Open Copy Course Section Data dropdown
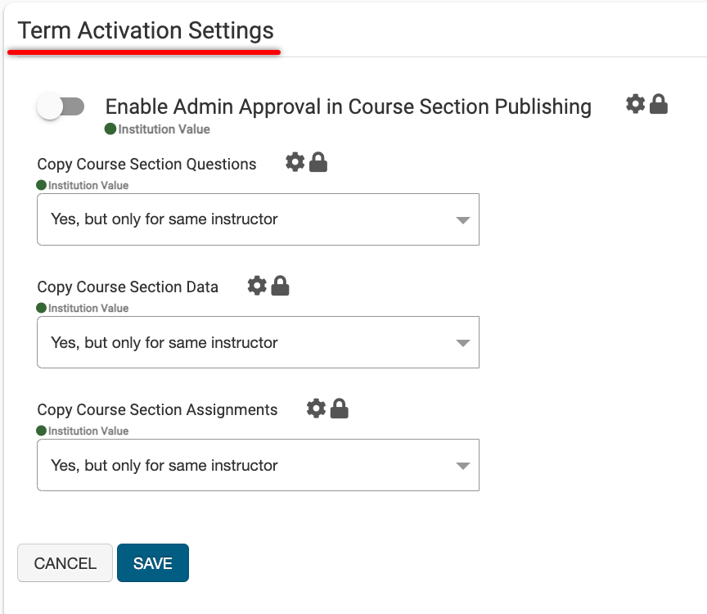 (x=258, y=342)
